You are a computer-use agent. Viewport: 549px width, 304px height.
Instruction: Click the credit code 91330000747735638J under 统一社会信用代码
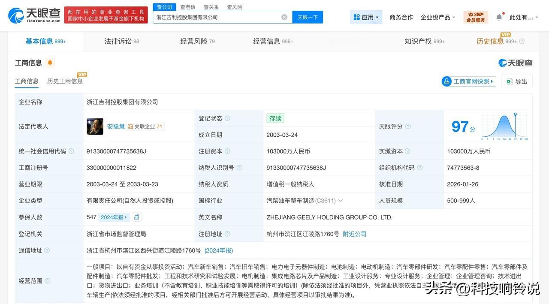pyautogui.click(x=116, y=151)
